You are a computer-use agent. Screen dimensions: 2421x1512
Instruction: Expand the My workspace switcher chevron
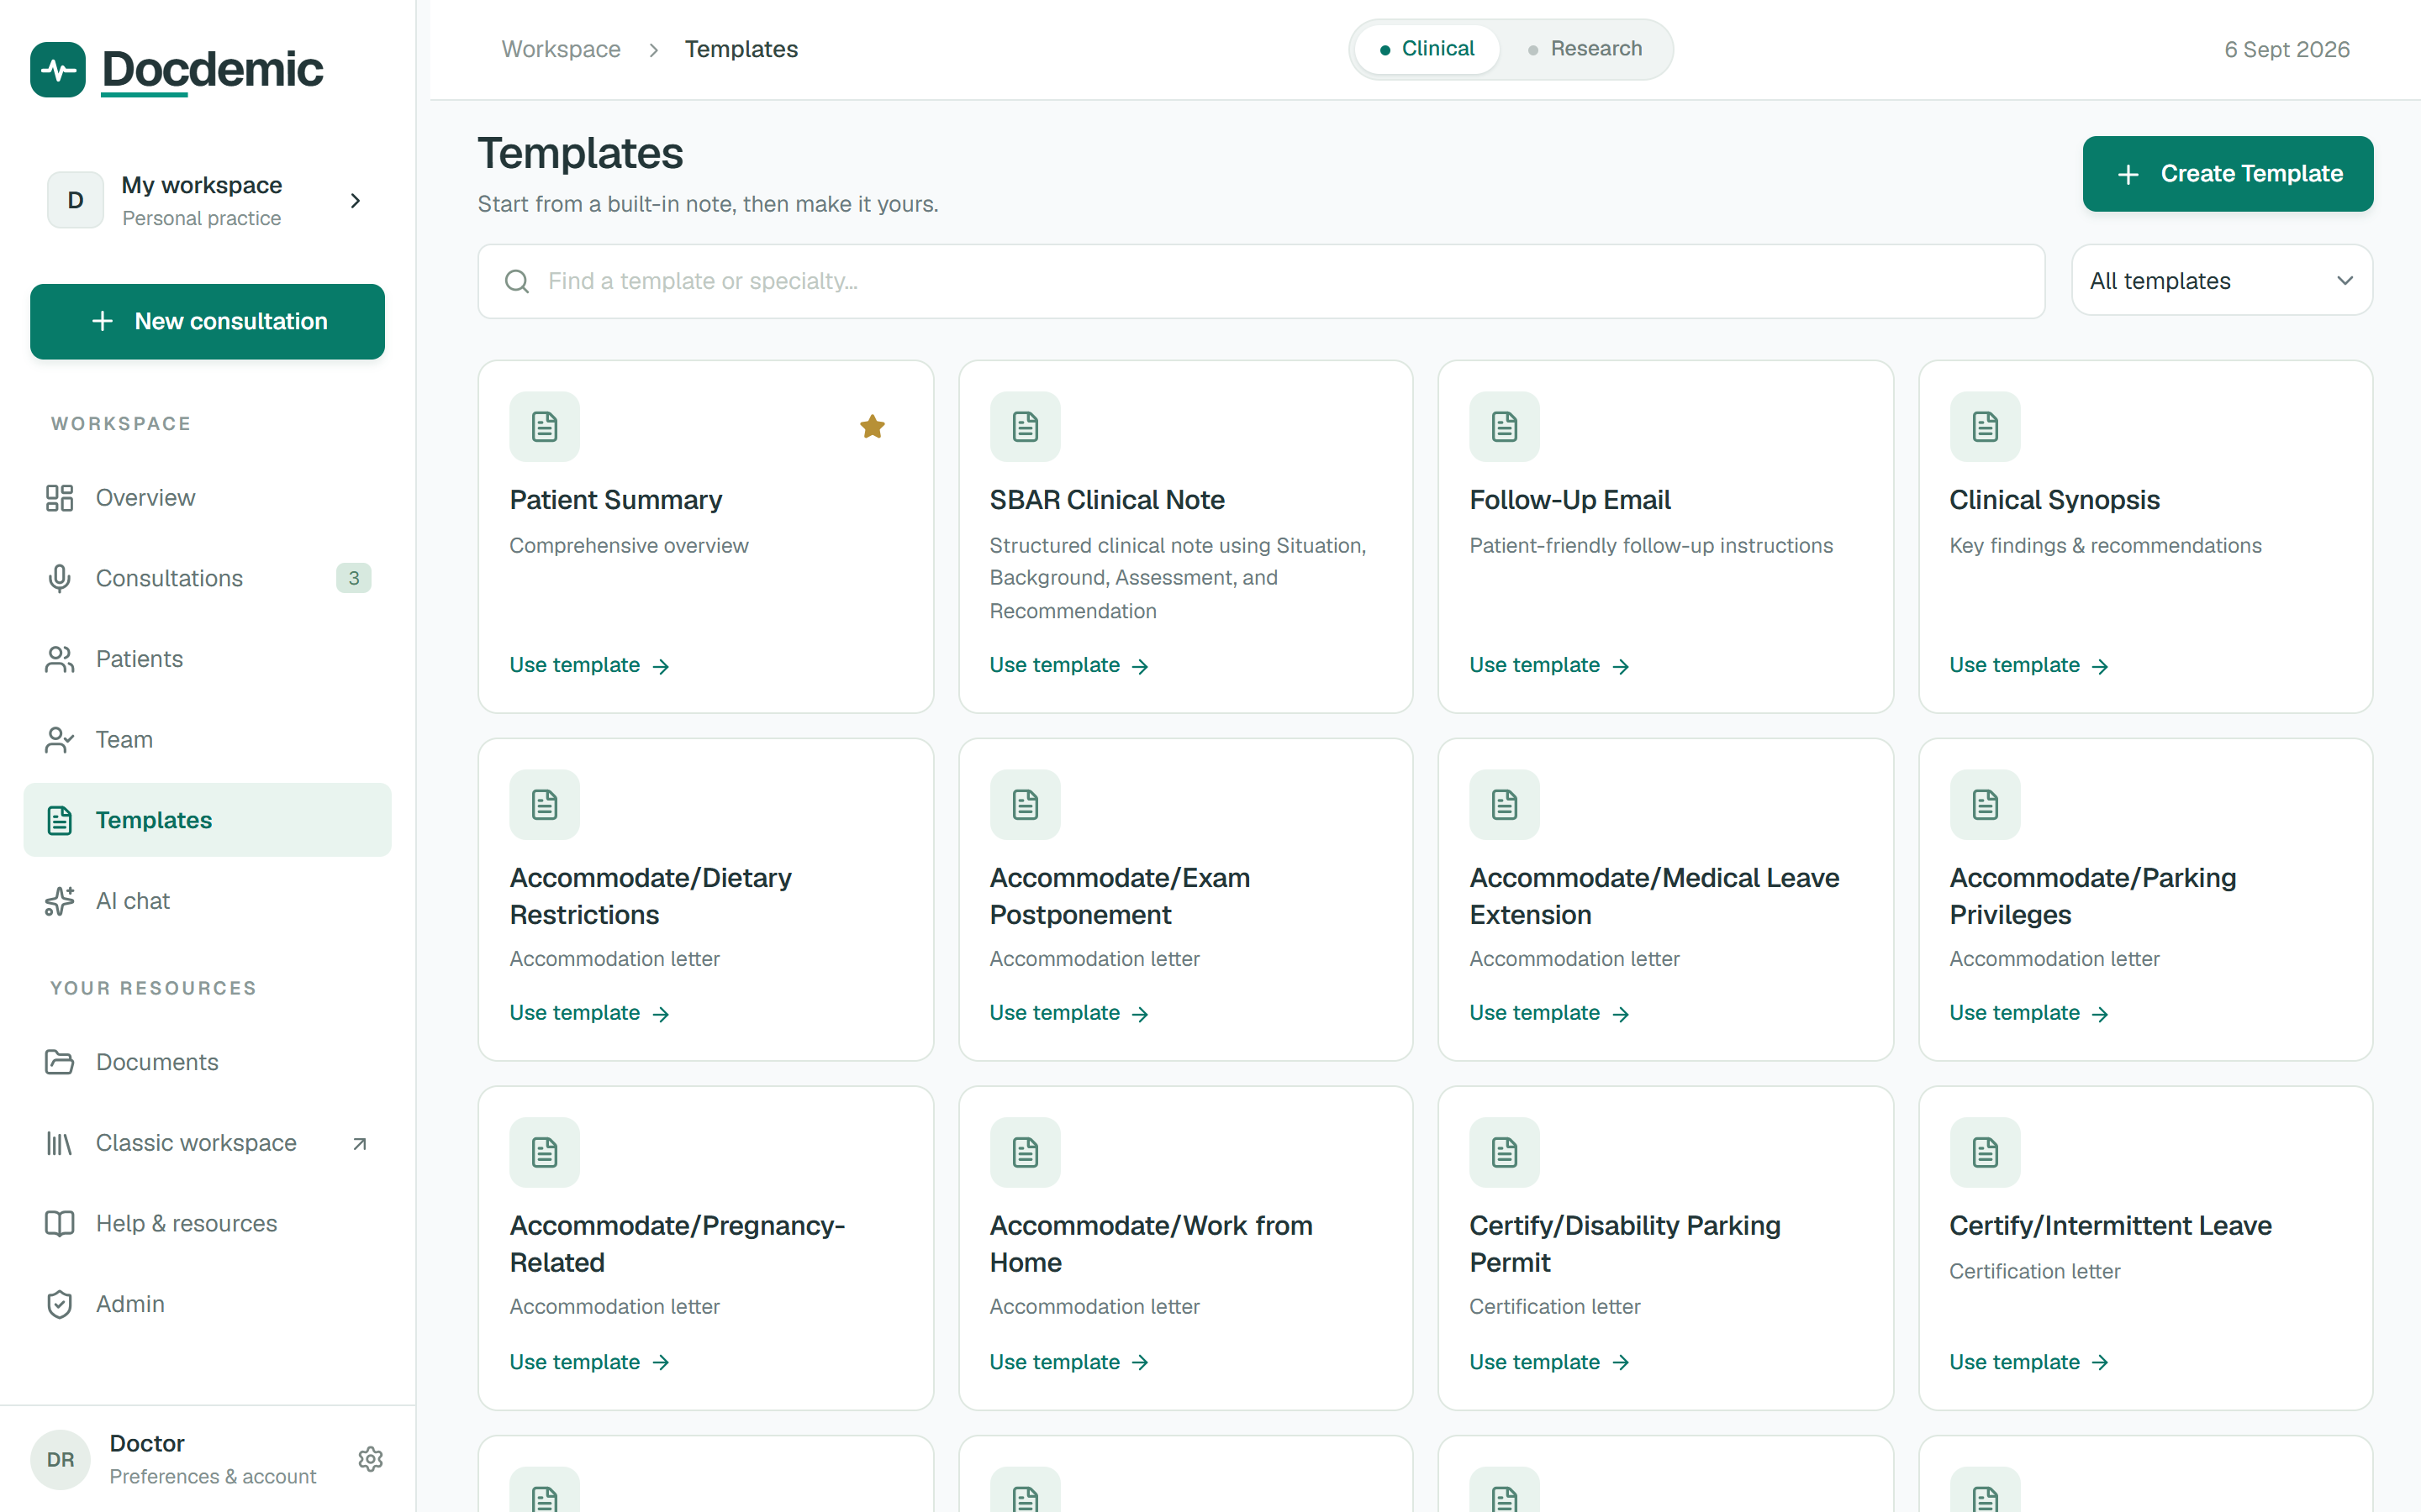coord(355,201)
